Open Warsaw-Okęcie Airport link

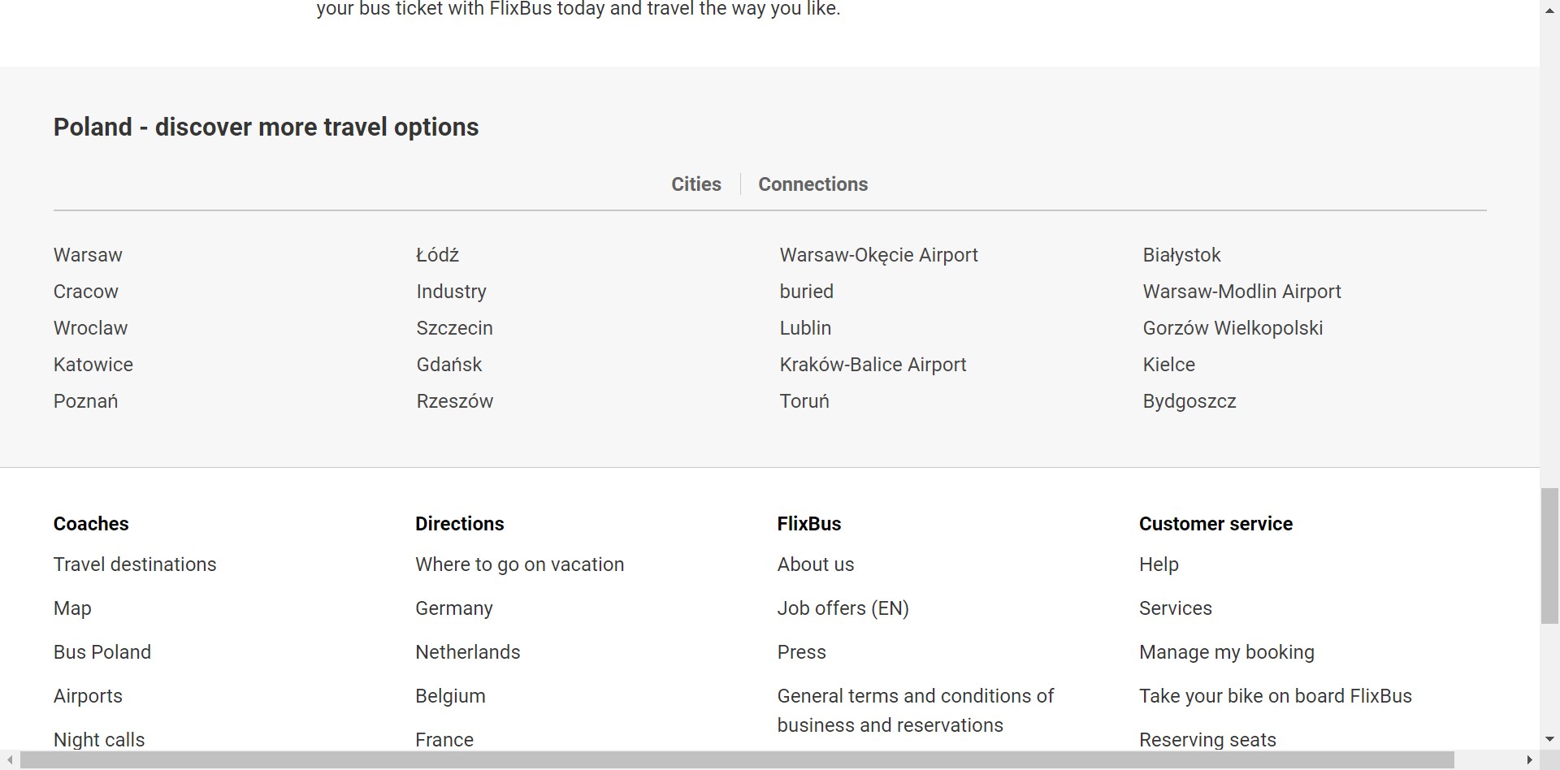pyautogui.click(x=878, y=255)
